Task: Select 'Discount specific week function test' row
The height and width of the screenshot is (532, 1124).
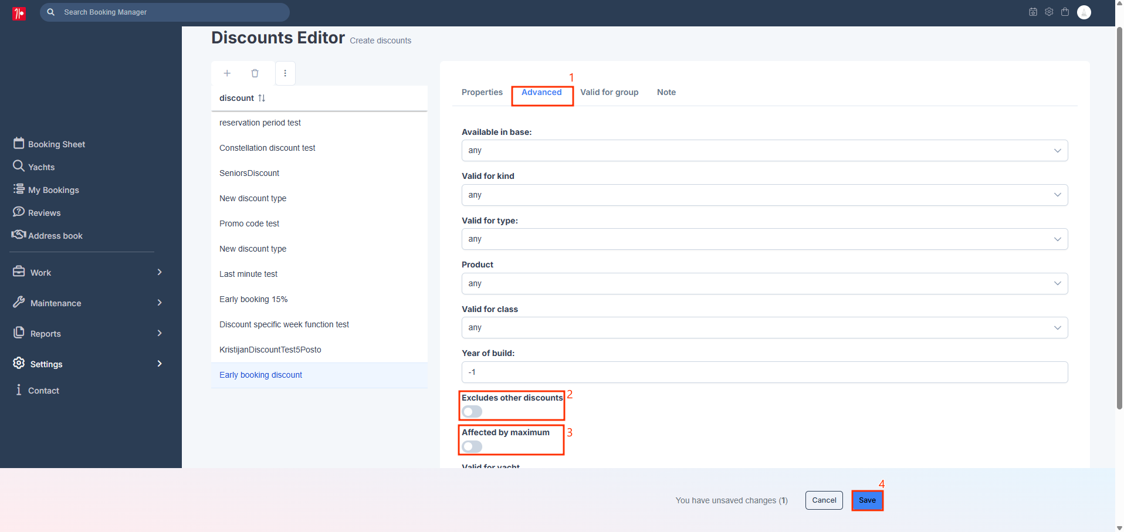Action: (x=319, y=324)
